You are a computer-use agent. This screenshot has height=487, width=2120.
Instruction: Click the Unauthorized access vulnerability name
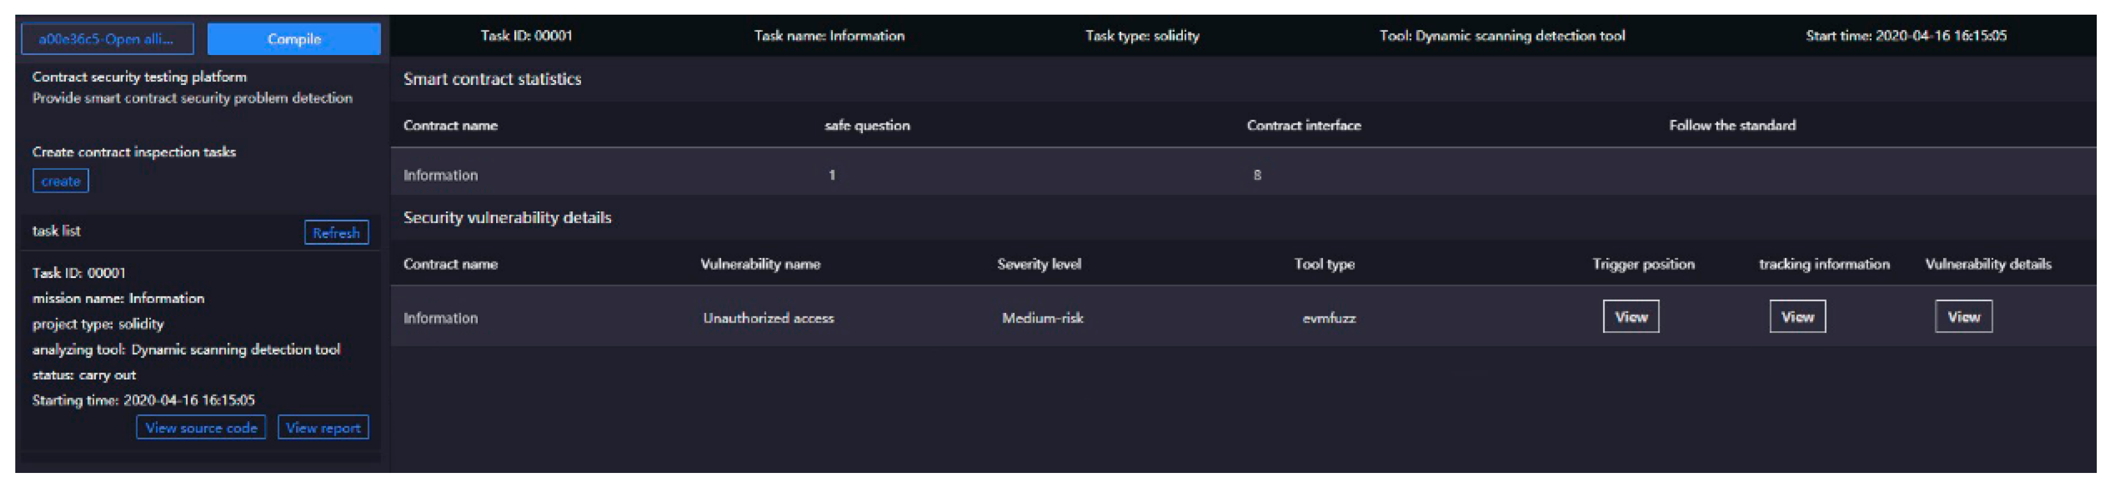click(x=768, y=318)
